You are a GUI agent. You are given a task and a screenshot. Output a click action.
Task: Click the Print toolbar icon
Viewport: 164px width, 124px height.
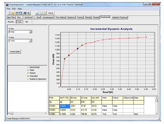25,13
